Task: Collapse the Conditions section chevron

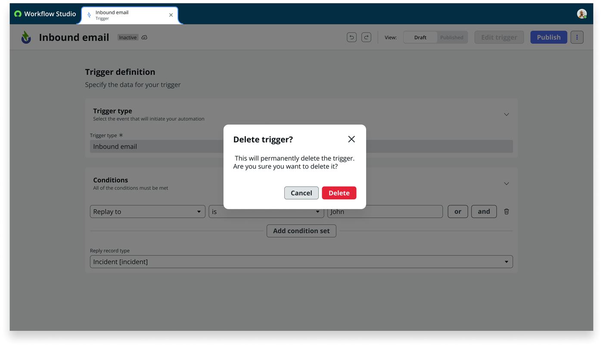Action: (507, 184)
